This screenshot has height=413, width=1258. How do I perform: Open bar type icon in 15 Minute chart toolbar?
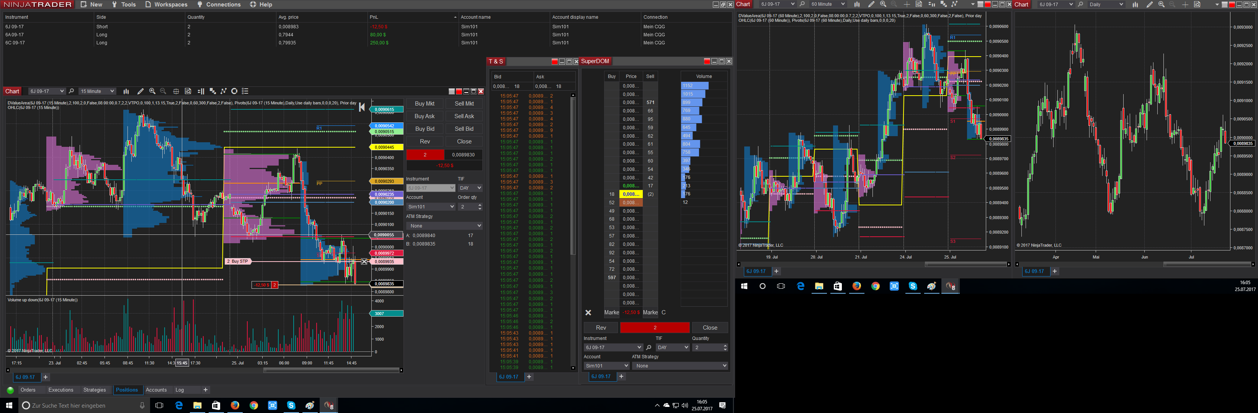coord(126,91)
